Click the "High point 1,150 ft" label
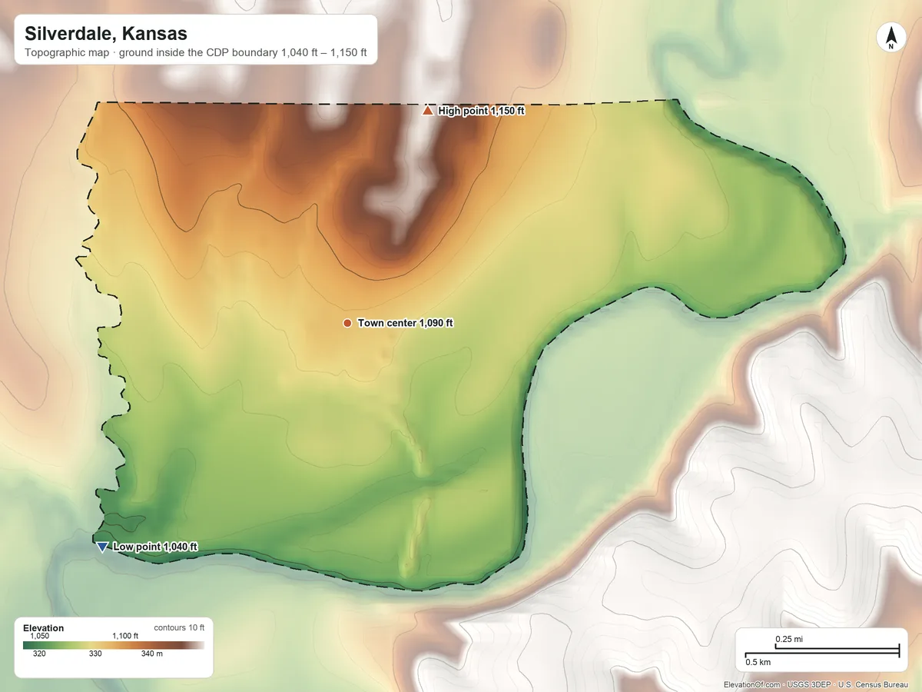Screen dimensions: 922x692 point(481,111)
